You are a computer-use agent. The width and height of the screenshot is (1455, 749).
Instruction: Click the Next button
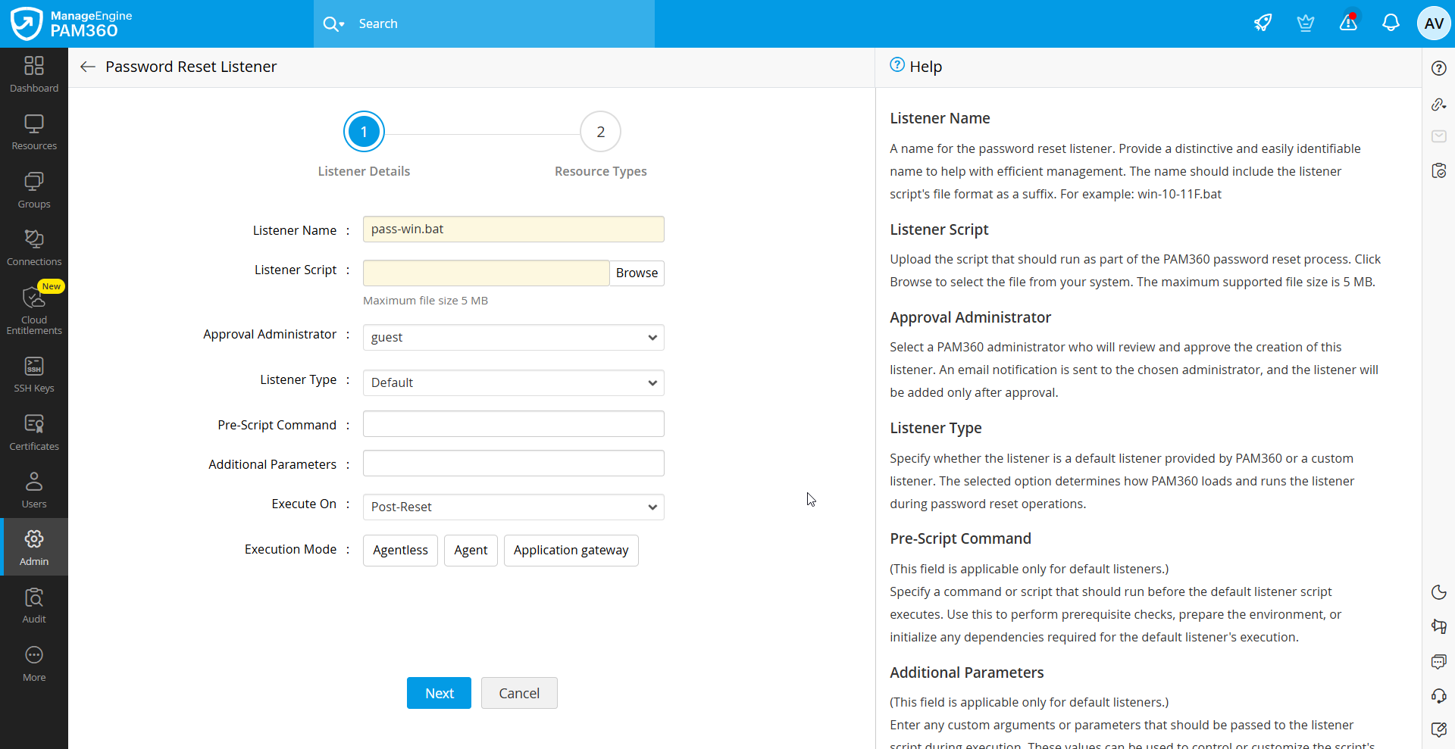[439, 693]
